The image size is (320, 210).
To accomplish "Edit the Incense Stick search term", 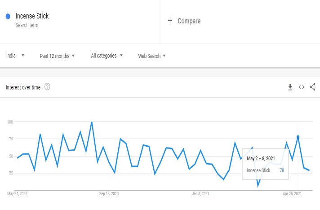I will click(32, 16).
